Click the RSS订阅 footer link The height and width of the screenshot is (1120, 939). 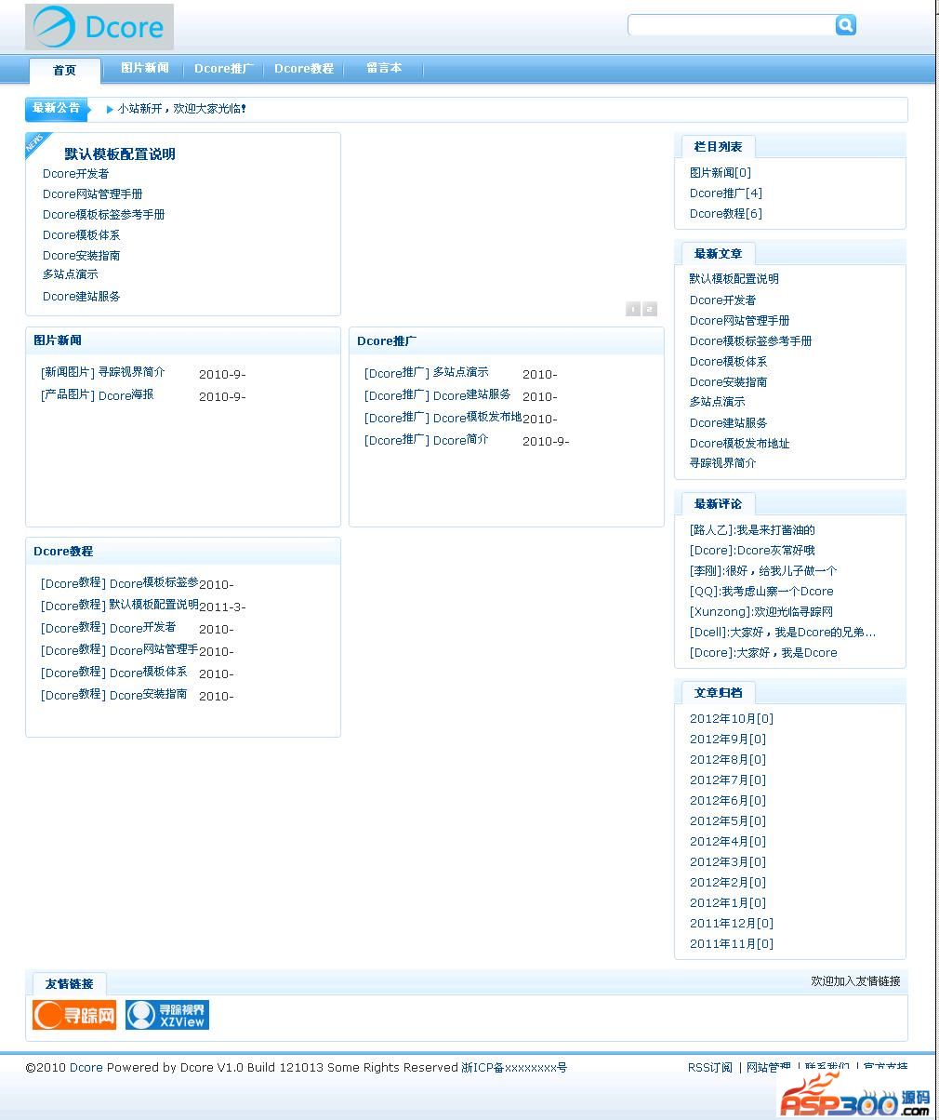point(710,1068)
